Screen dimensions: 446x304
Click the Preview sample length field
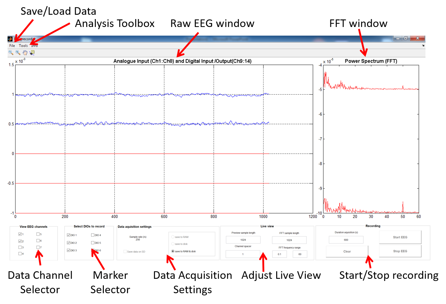[243, 240]
